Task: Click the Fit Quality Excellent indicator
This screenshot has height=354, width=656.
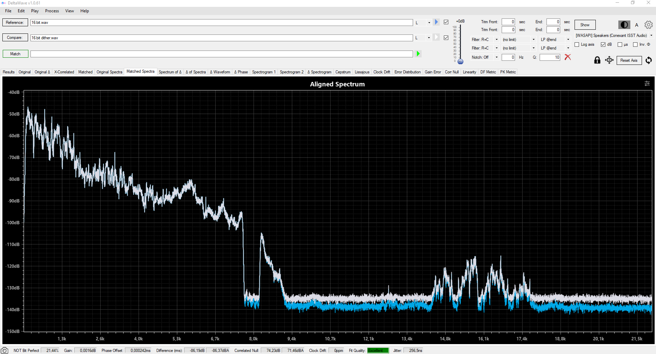Action: point(378,351)
